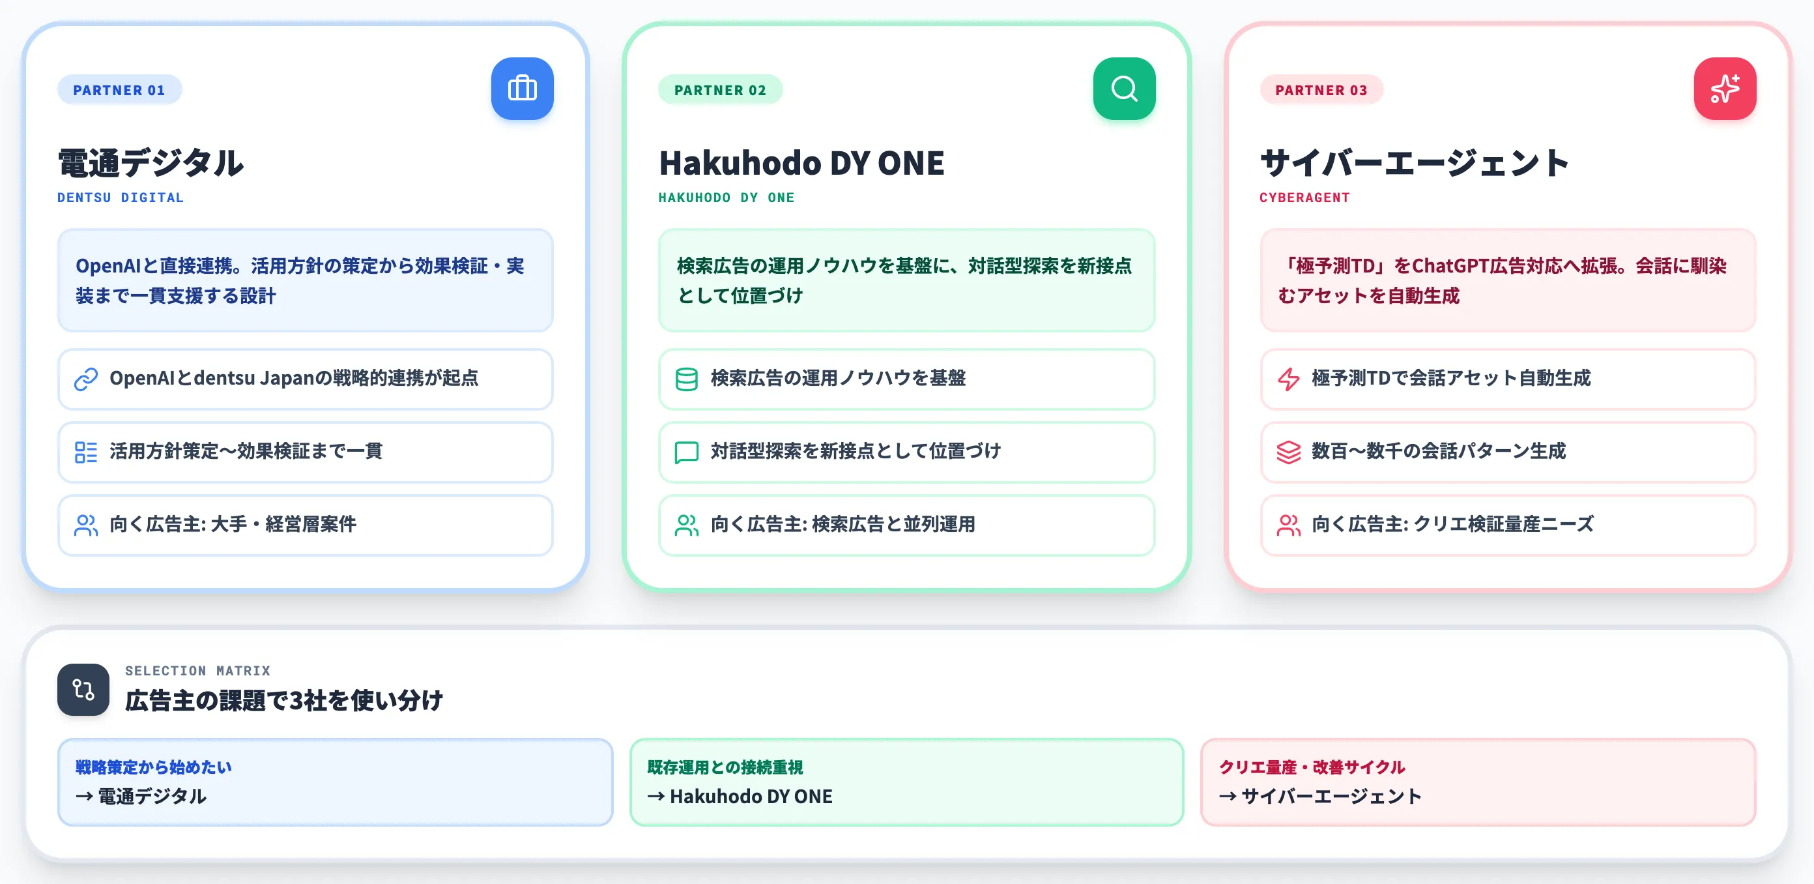Click the red sparkles icon on Partner 03
Viewport: 1814px width, 884px height.
coord(1725,89)
